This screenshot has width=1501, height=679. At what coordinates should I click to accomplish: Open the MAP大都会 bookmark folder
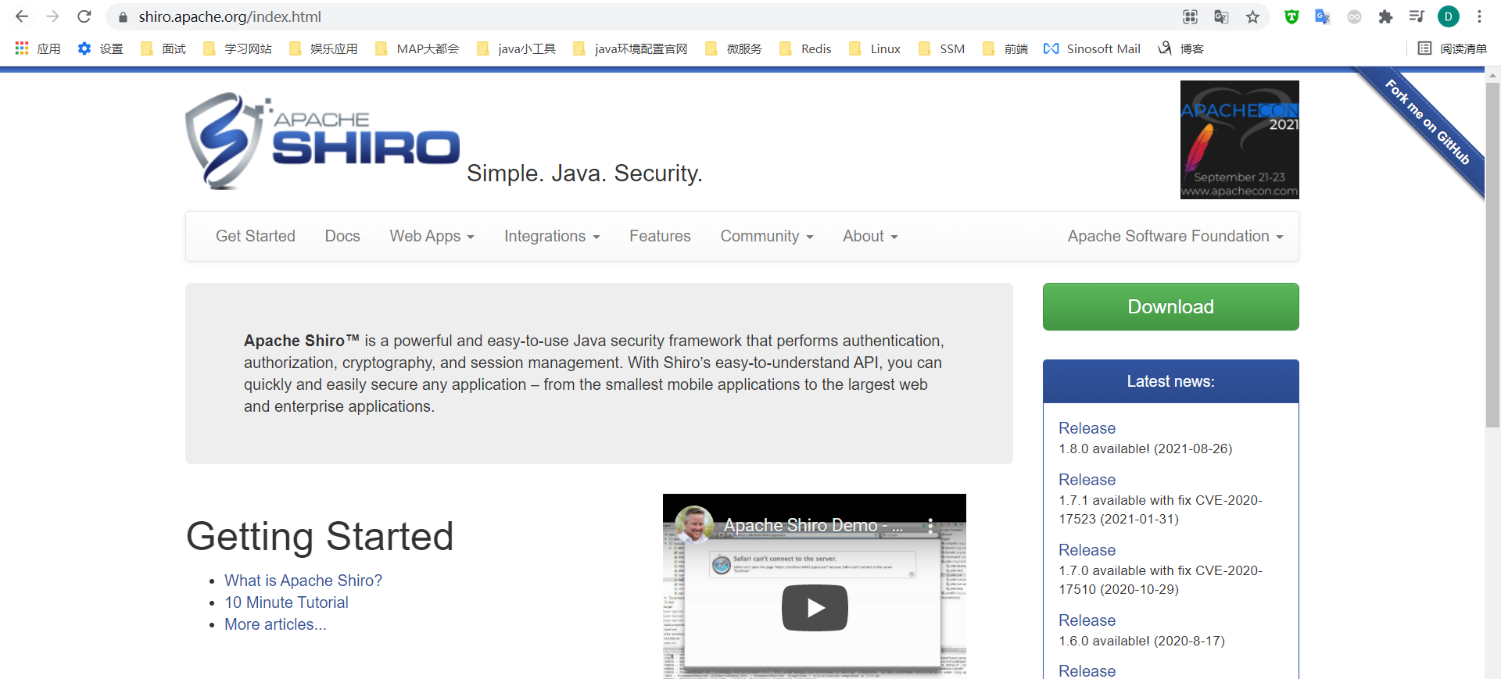pos(417,48)
